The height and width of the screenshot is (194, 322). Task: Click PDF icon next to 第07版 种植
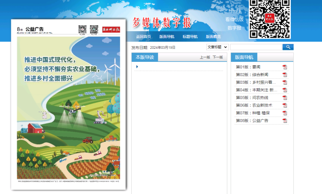(x=285, y=113)
